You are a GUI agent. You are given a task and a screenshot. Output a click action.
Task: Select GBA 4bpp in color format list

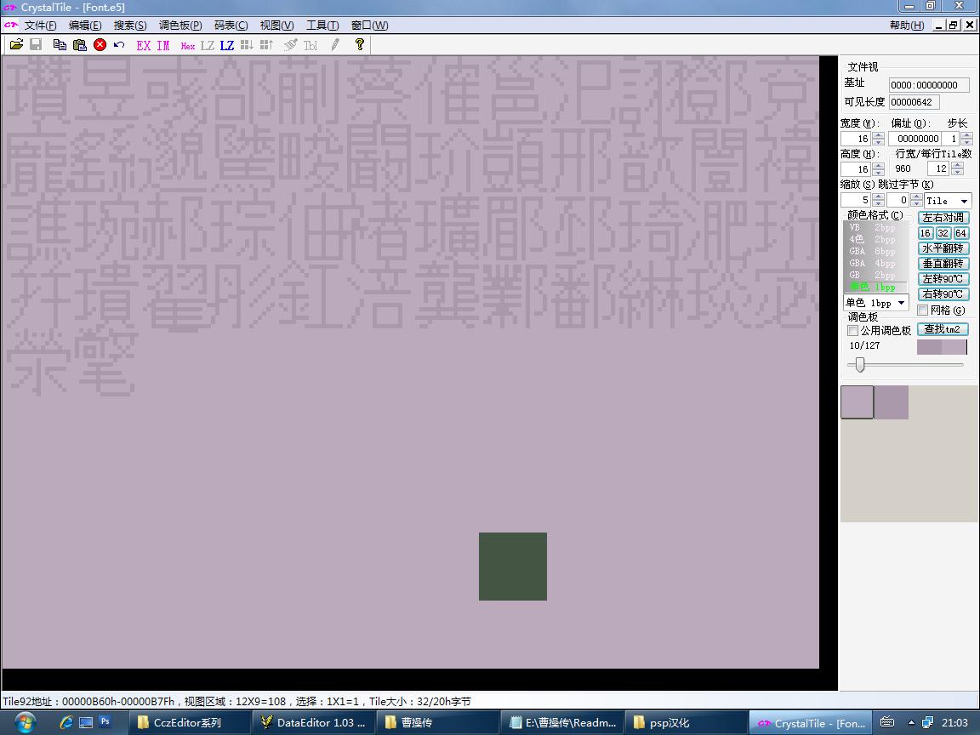pos(873,263)
